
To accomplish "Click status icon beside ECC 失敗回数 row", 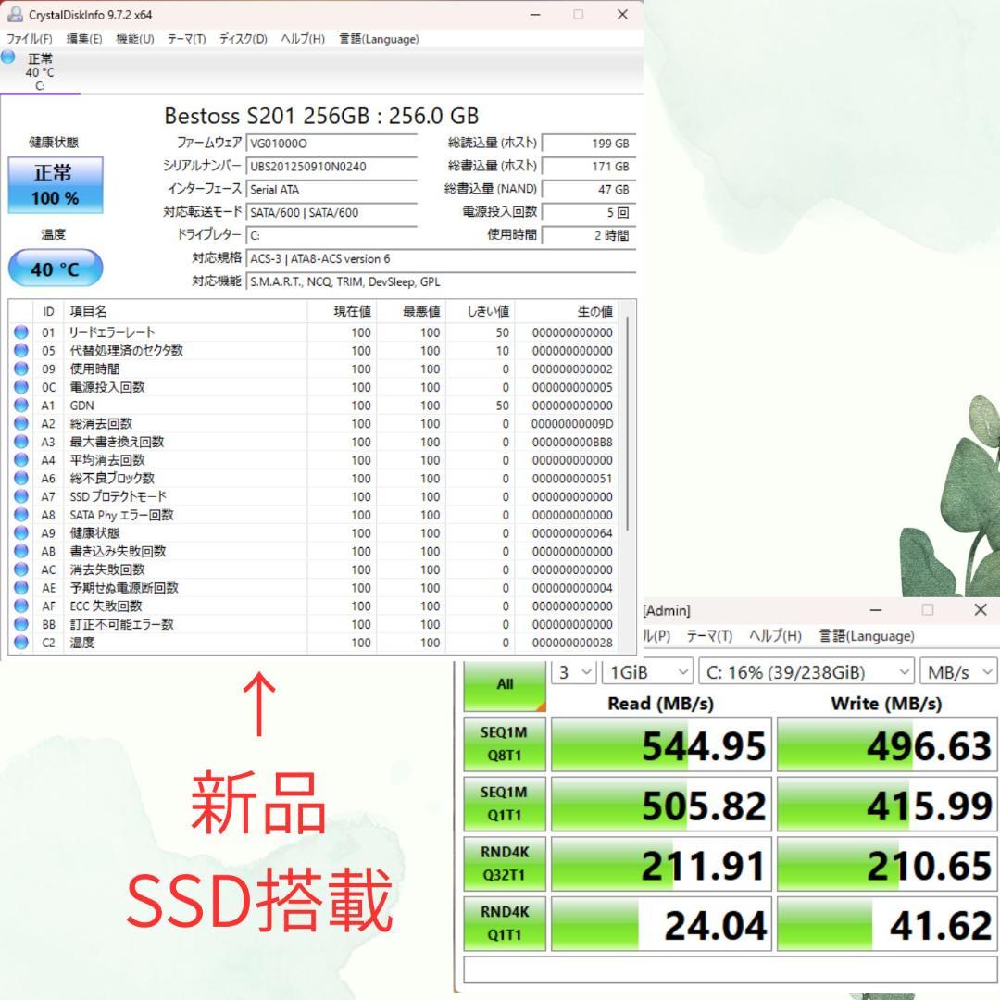I will click(20, 606).
